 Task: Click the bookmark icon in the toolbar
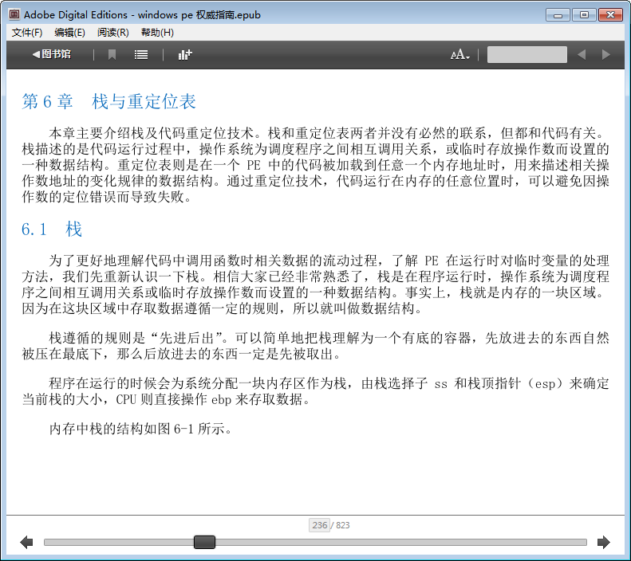coord(112,54)
